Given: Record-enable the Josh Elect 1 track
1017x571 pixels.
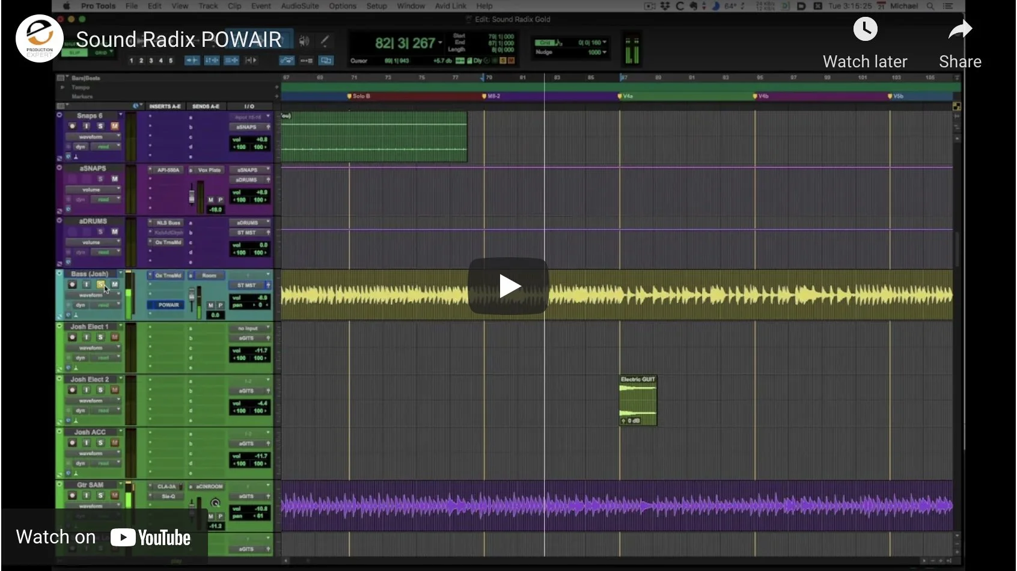Looking at the screenshot, I should [x=72, y=337].
